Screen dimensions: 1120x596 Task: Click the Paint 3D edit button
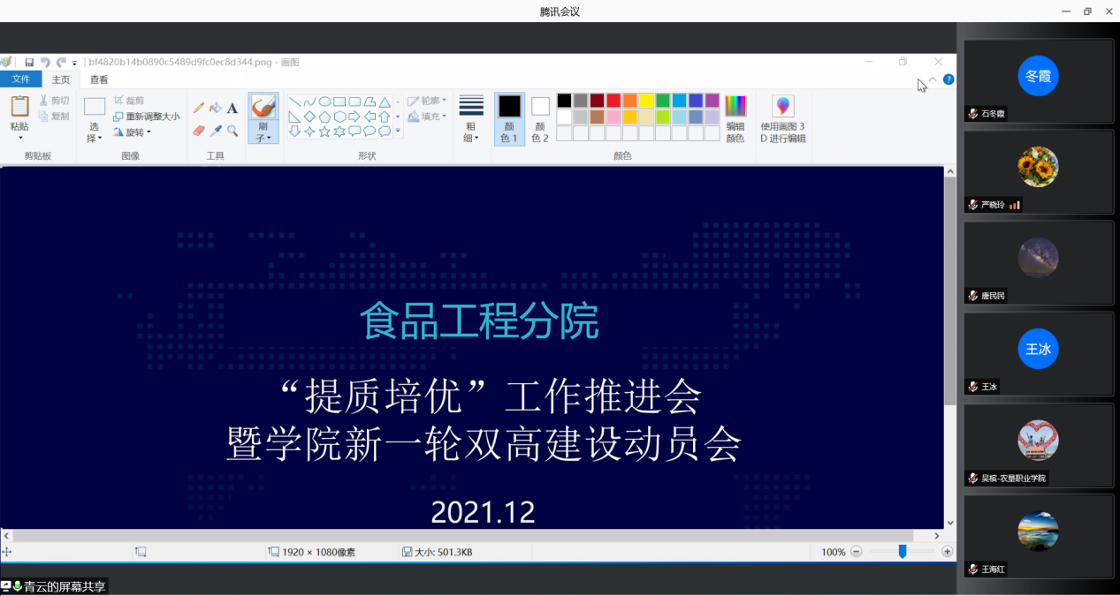click(783, 120)
